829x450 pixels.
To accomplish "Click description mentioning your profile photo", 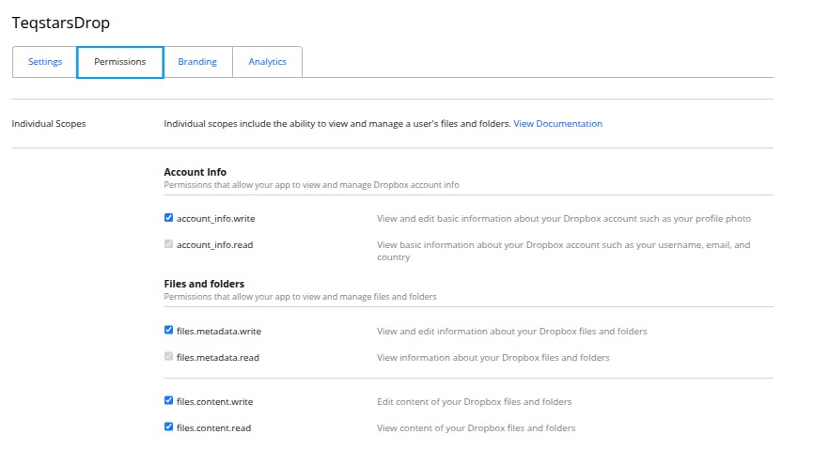I will click(564, 219).
